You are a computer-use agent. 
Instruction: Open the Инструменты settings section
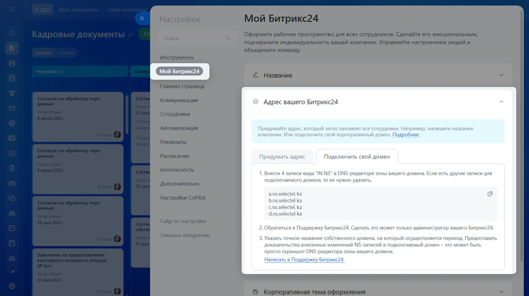tap(177, 57)
